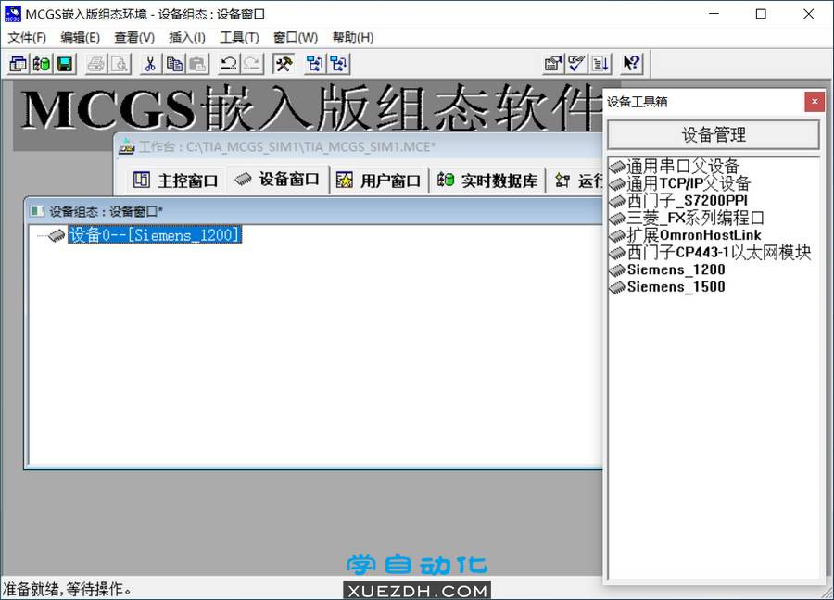This screenshot has width=834, height=600.
Task: Open the 工具(T) menu
Action: click(x=240, y=38)
